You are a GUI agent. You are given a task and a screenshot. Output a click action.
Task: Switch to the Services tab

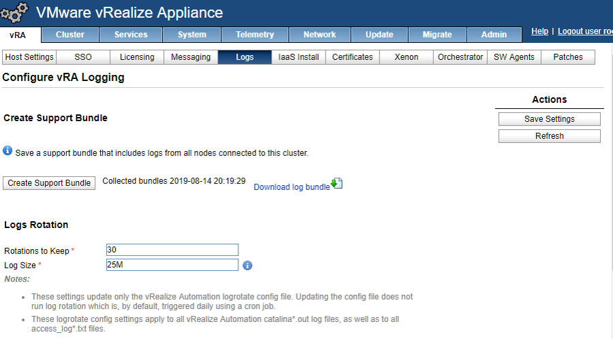131,35
